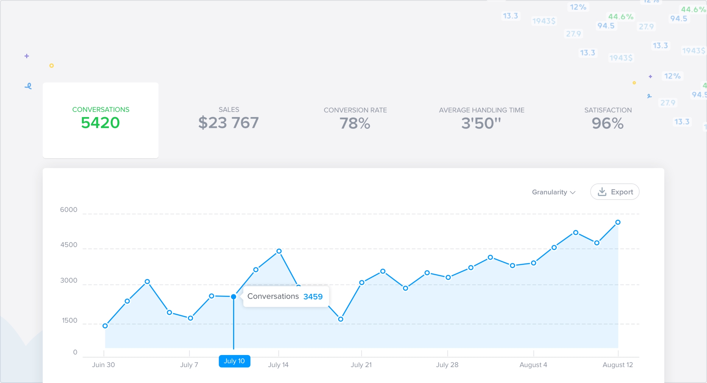The width and height of the screenshot is (707, 383).
Task: Select the Juin 30 first data point
Action: (x=105, y=326)
